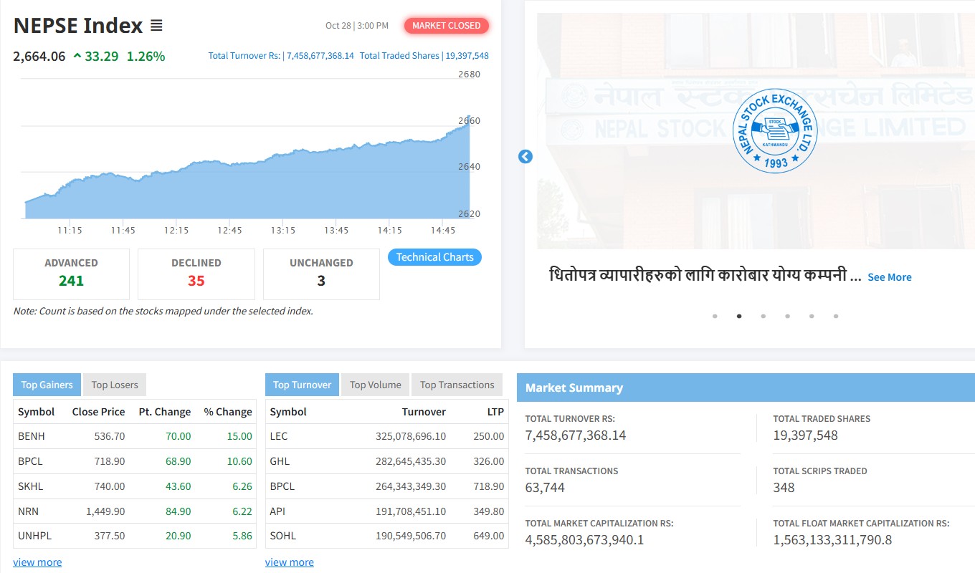Viewport: 975px width, 573px height.
Task: Click the Close Price column header
Action: 98,412
